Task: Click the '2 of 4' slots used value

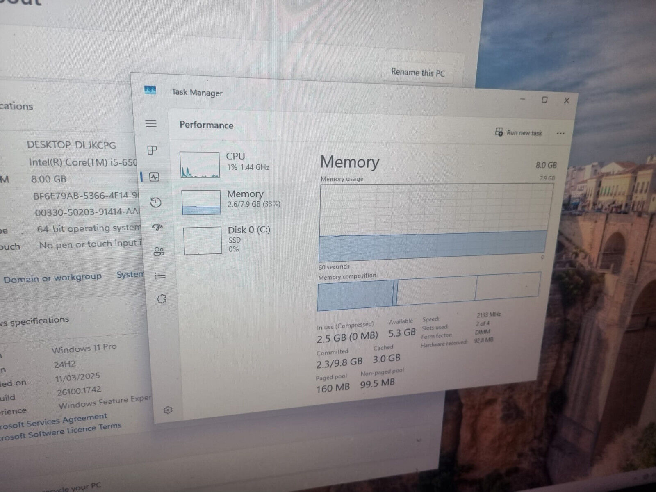Action: click(483, 323)
